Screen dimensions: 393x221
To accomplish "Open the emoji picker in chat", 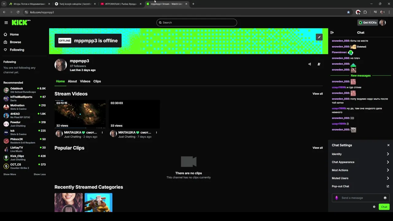I will (x=385, y=198).
